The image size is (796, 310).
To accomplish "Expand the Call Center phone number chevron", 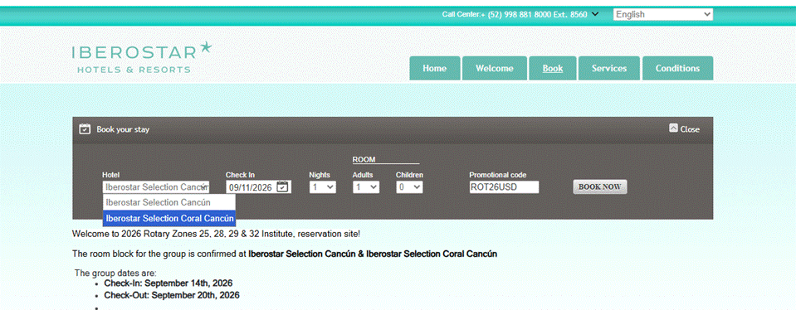I will coord(595,14).
